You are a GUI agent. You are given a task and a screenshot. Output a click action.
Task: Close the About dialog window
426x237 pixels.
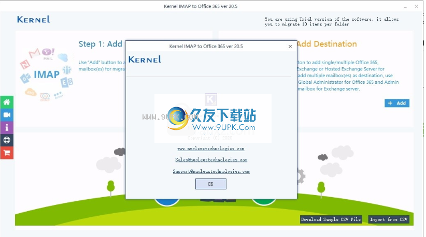[x=290, y=47]
